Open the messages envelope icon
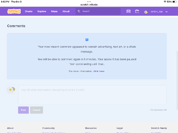This screenshot has height=133, width=178. (128, 11)
